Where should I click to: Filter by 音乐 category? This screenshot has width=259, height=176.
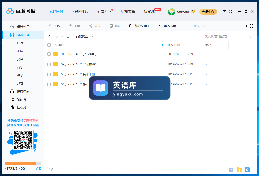(20, 67)
